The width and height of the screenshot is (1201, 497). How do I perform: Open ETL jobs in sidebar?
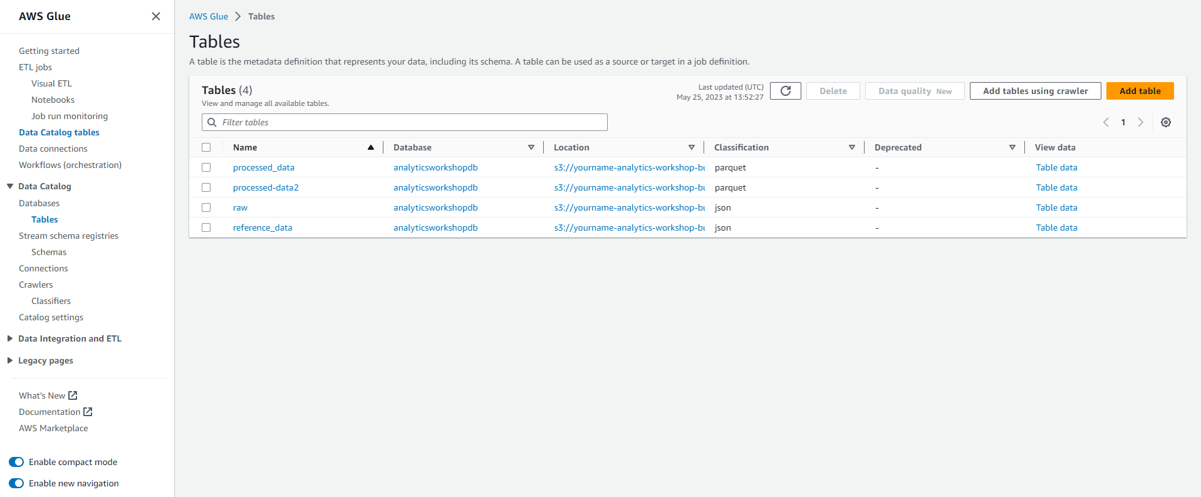[x=35, y=67]
